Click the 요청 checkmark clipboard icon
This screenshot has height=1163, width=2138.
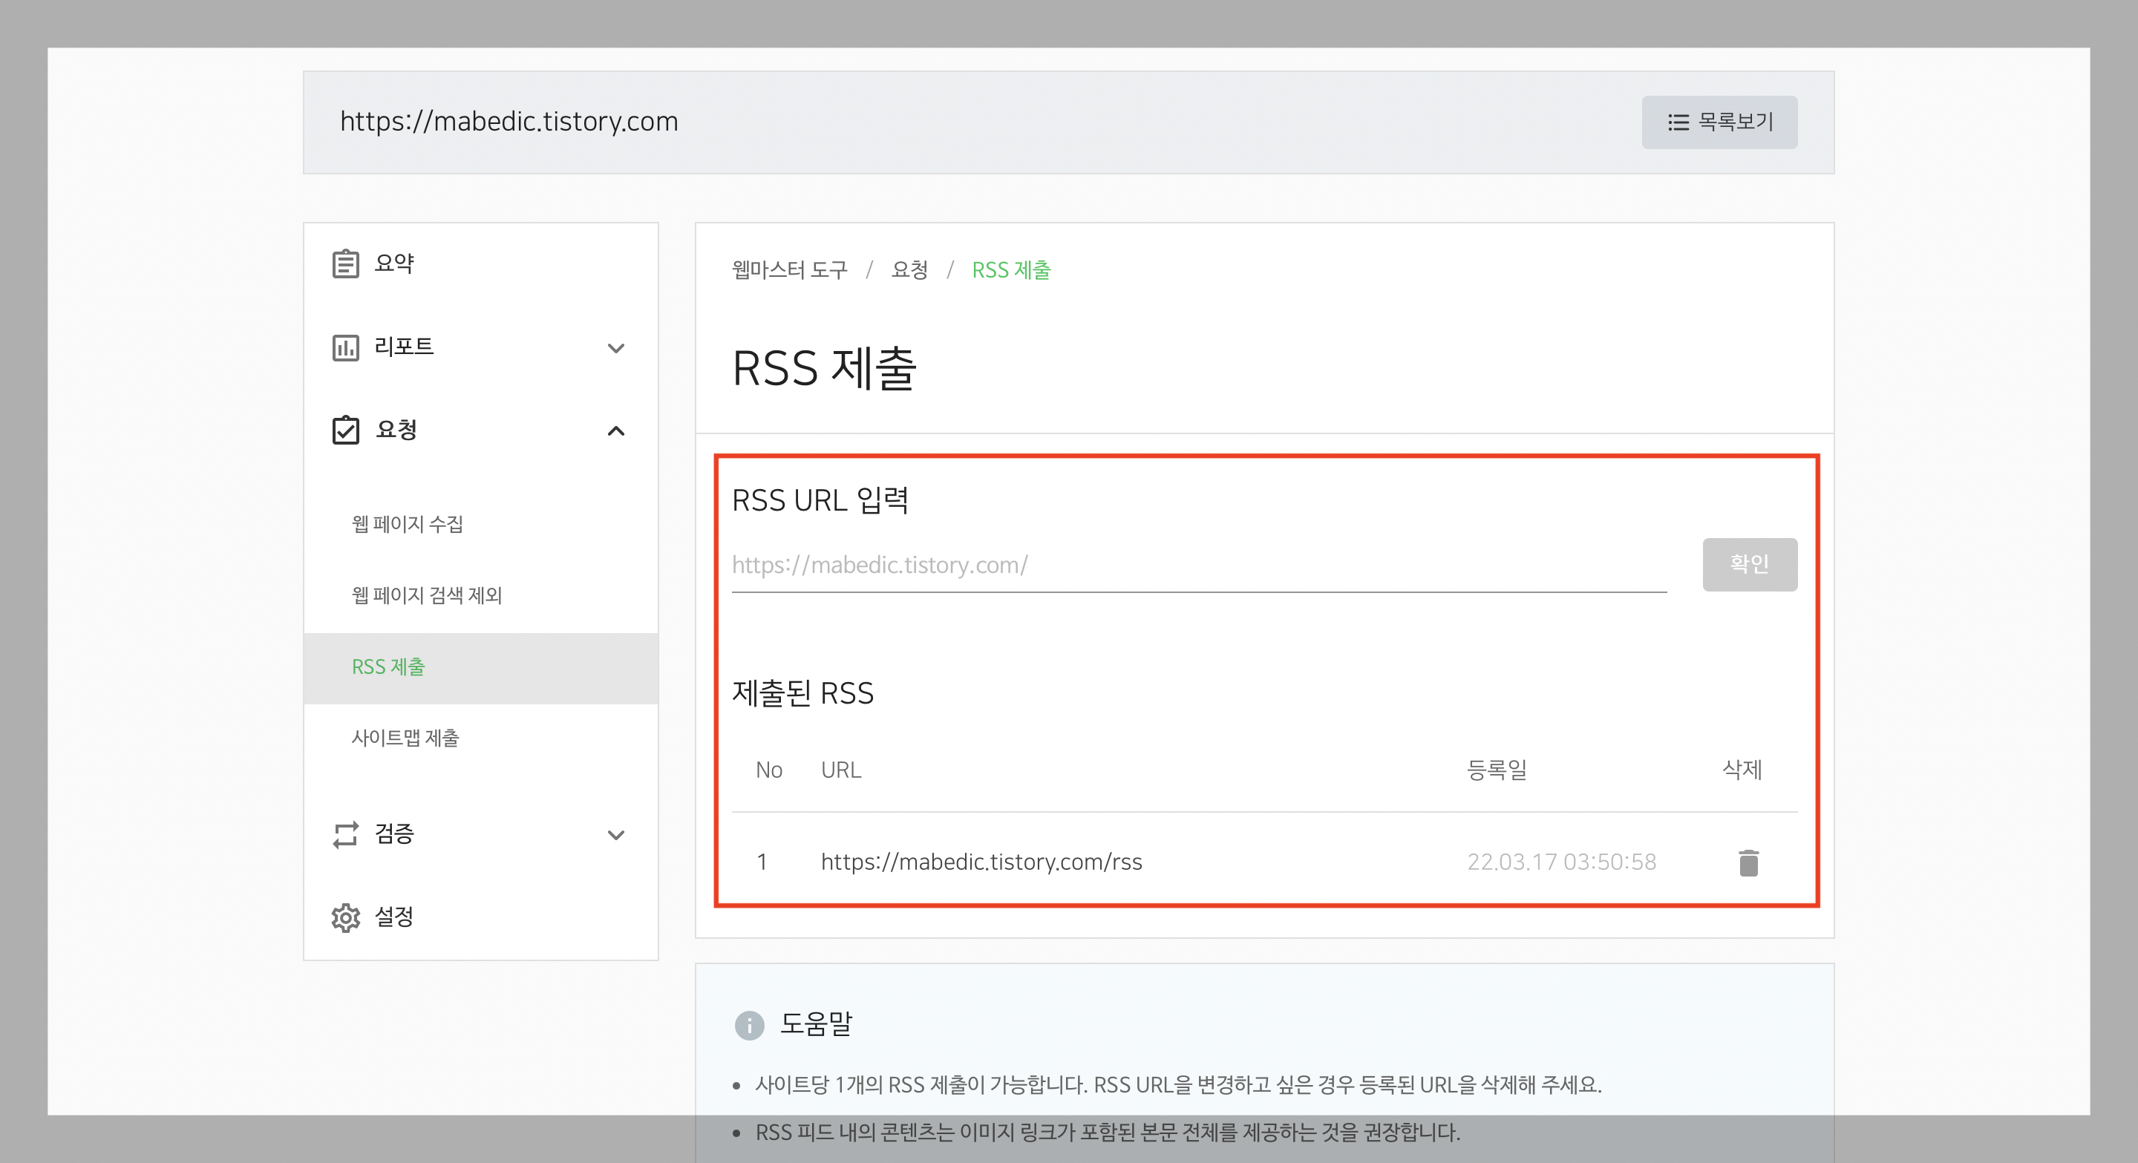click(345, 430)
